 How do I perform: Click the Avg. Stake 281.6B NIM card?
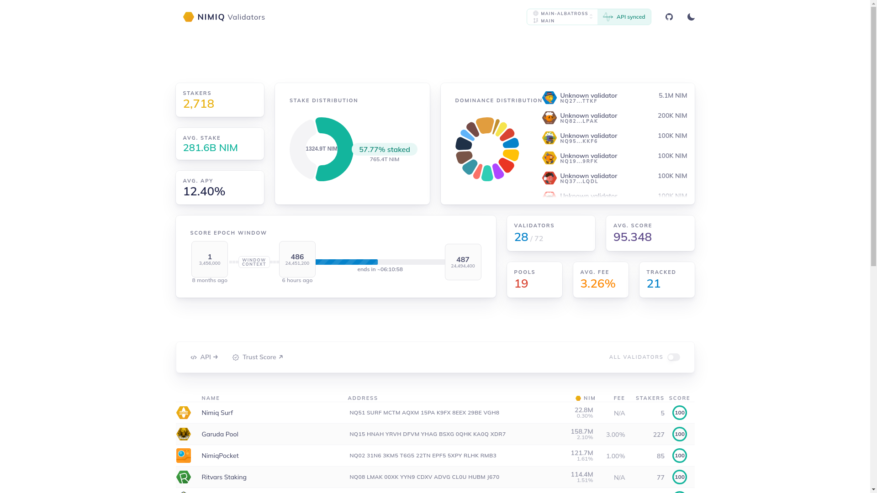pyautogui.click(x=220, y=144)
